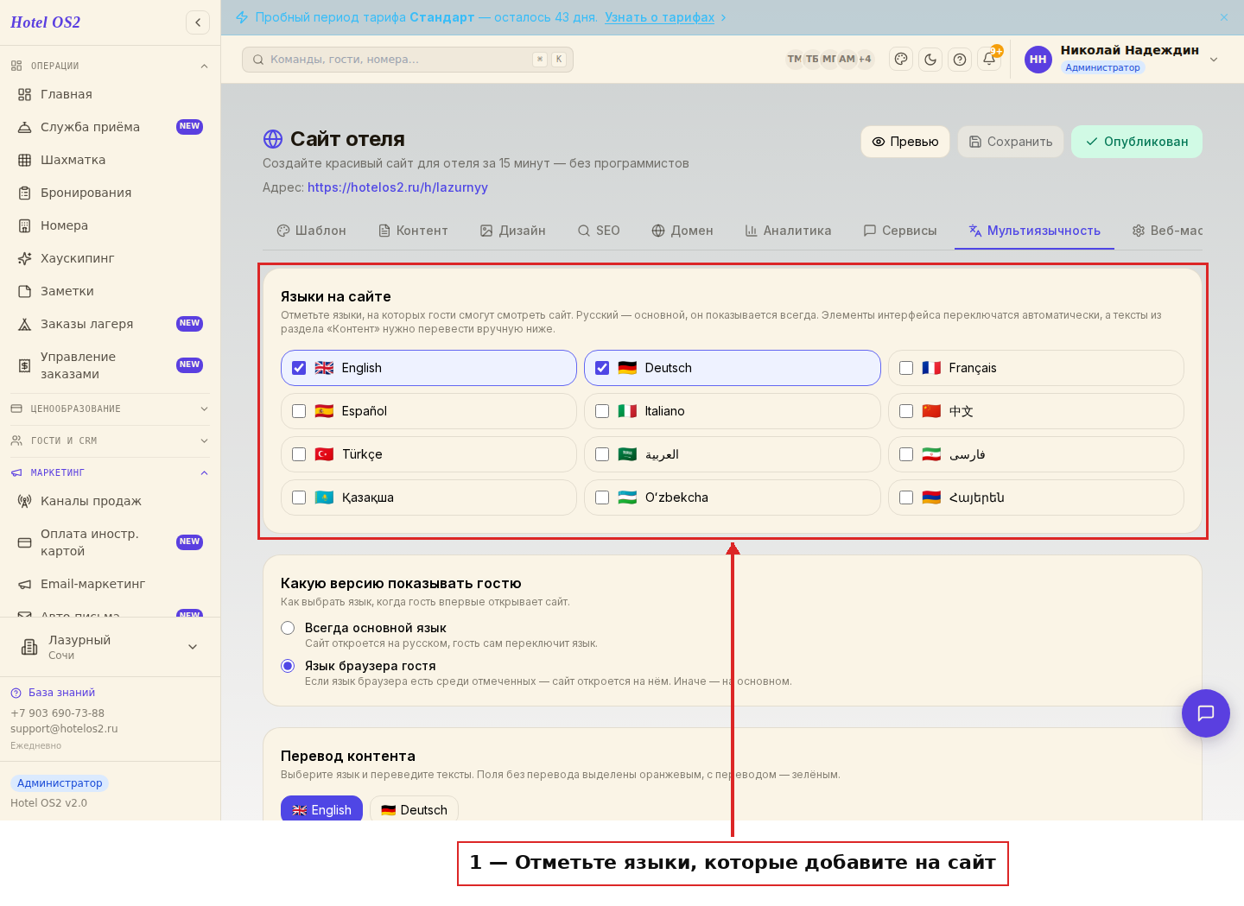1244x906 pixels.
Task: Collapse the ОПЕРАЦИИ sidebar section
Action: [111, 66]
